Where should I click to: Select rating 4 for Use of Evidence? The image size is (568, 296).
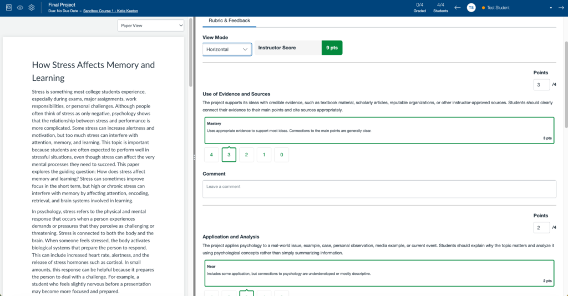tap(211, 155)
